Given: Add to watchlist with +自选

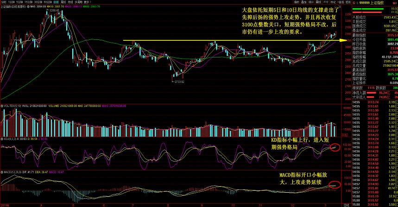Looking at the screenshot, I should (341, 2).
